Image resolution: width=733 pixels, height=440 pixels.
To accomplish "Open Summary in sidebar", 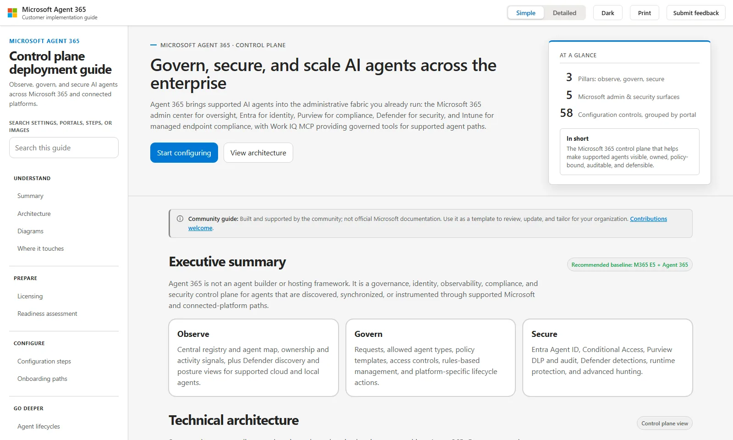I will coord(30,196).
